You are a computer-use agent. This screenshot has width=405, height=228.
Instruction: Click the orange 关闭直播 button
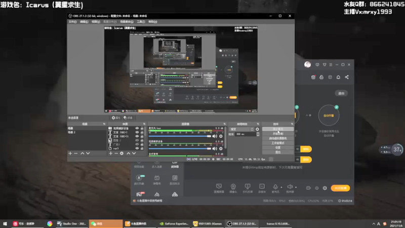340,188
